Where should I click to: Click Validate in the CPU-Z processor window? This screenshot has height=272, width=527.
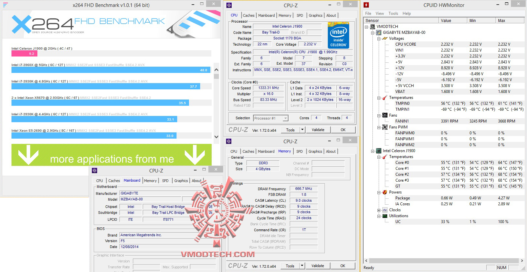pos(318,130)
